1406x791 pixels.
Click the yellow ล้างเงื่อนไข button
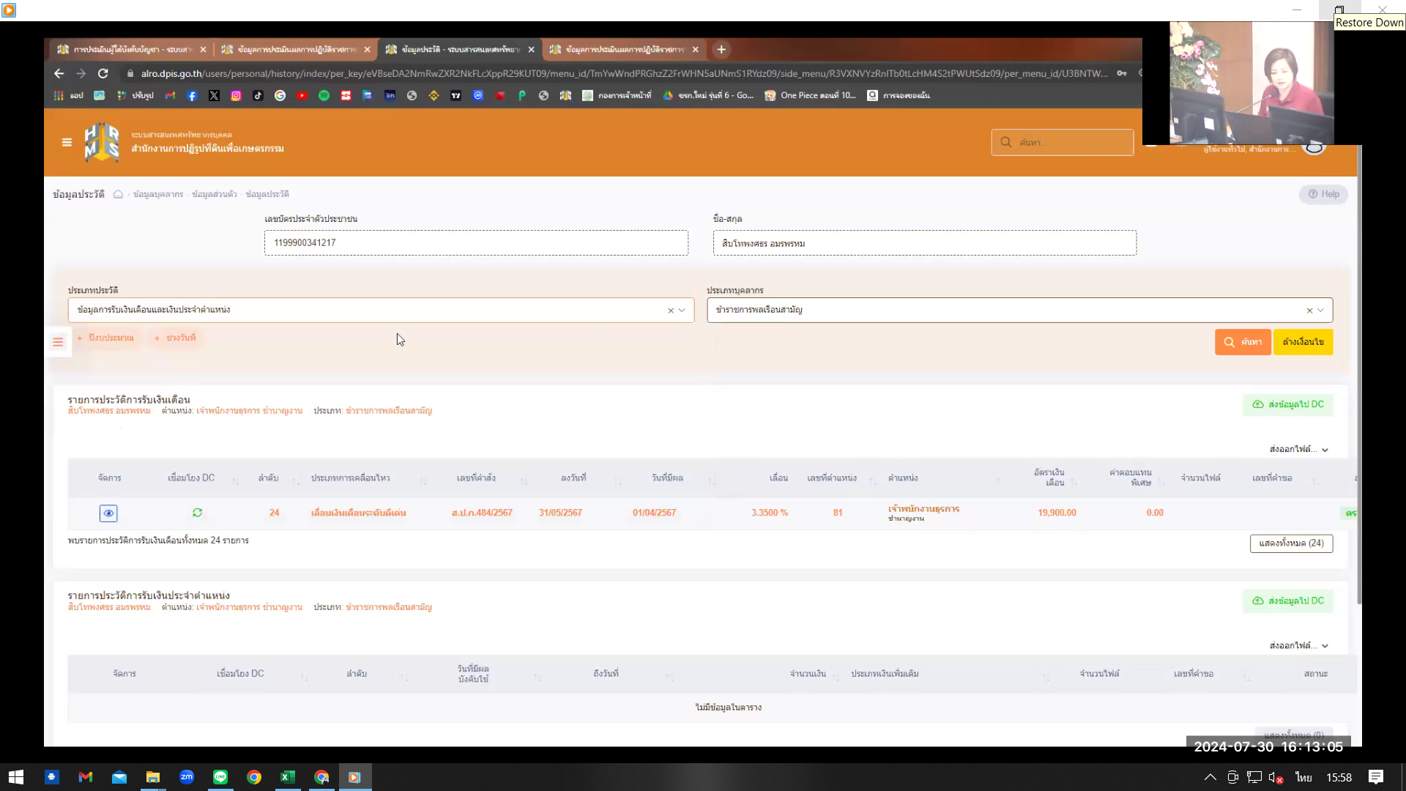click(x=1303, y=342)
